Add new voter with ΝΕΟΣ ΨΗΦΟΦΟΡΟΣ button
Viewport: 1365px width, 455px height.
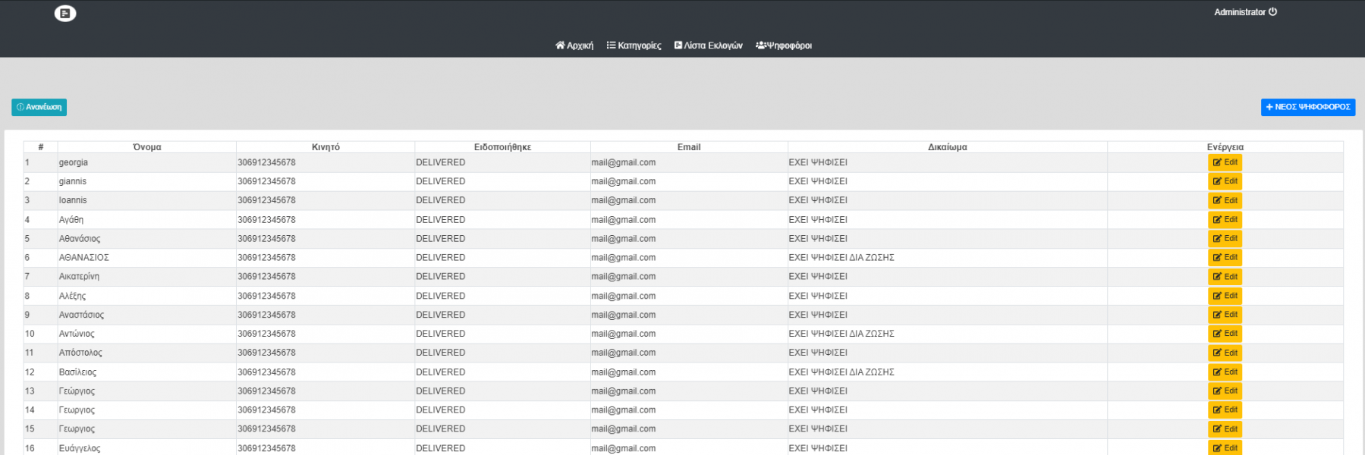point(1307,107)
